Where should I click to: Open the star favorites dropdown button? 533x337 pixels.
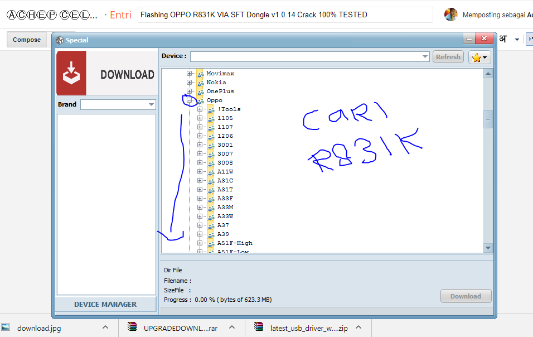479,57
